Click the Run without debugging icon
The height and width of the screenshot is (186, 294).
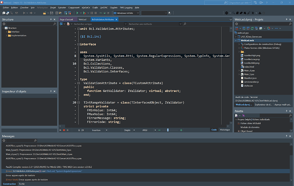tap(84, 13)
